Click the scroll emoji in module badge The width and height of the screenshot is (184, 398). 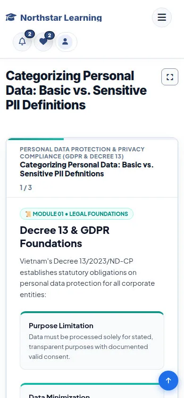click(28, 214)
